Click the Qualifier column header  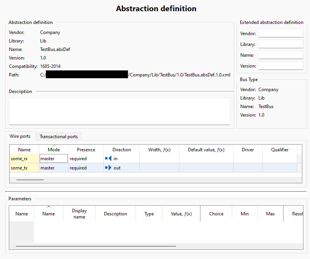click(280, 150)
